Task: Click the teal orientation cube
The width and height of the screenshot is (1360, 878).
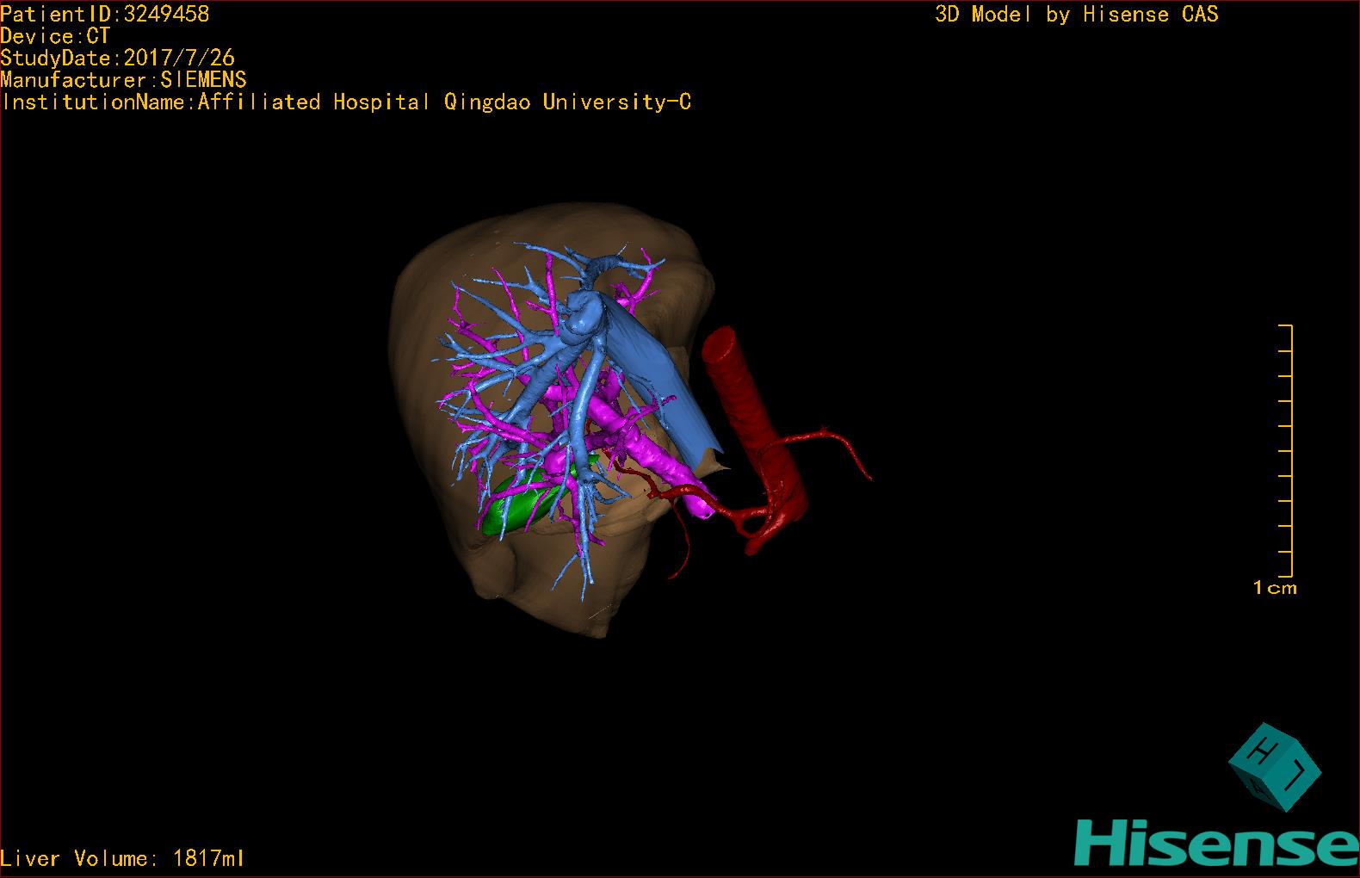Action: tap(1274, 767)
